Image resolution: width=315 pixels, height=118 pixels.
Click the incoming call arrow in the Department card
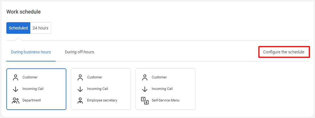[16, 89]
